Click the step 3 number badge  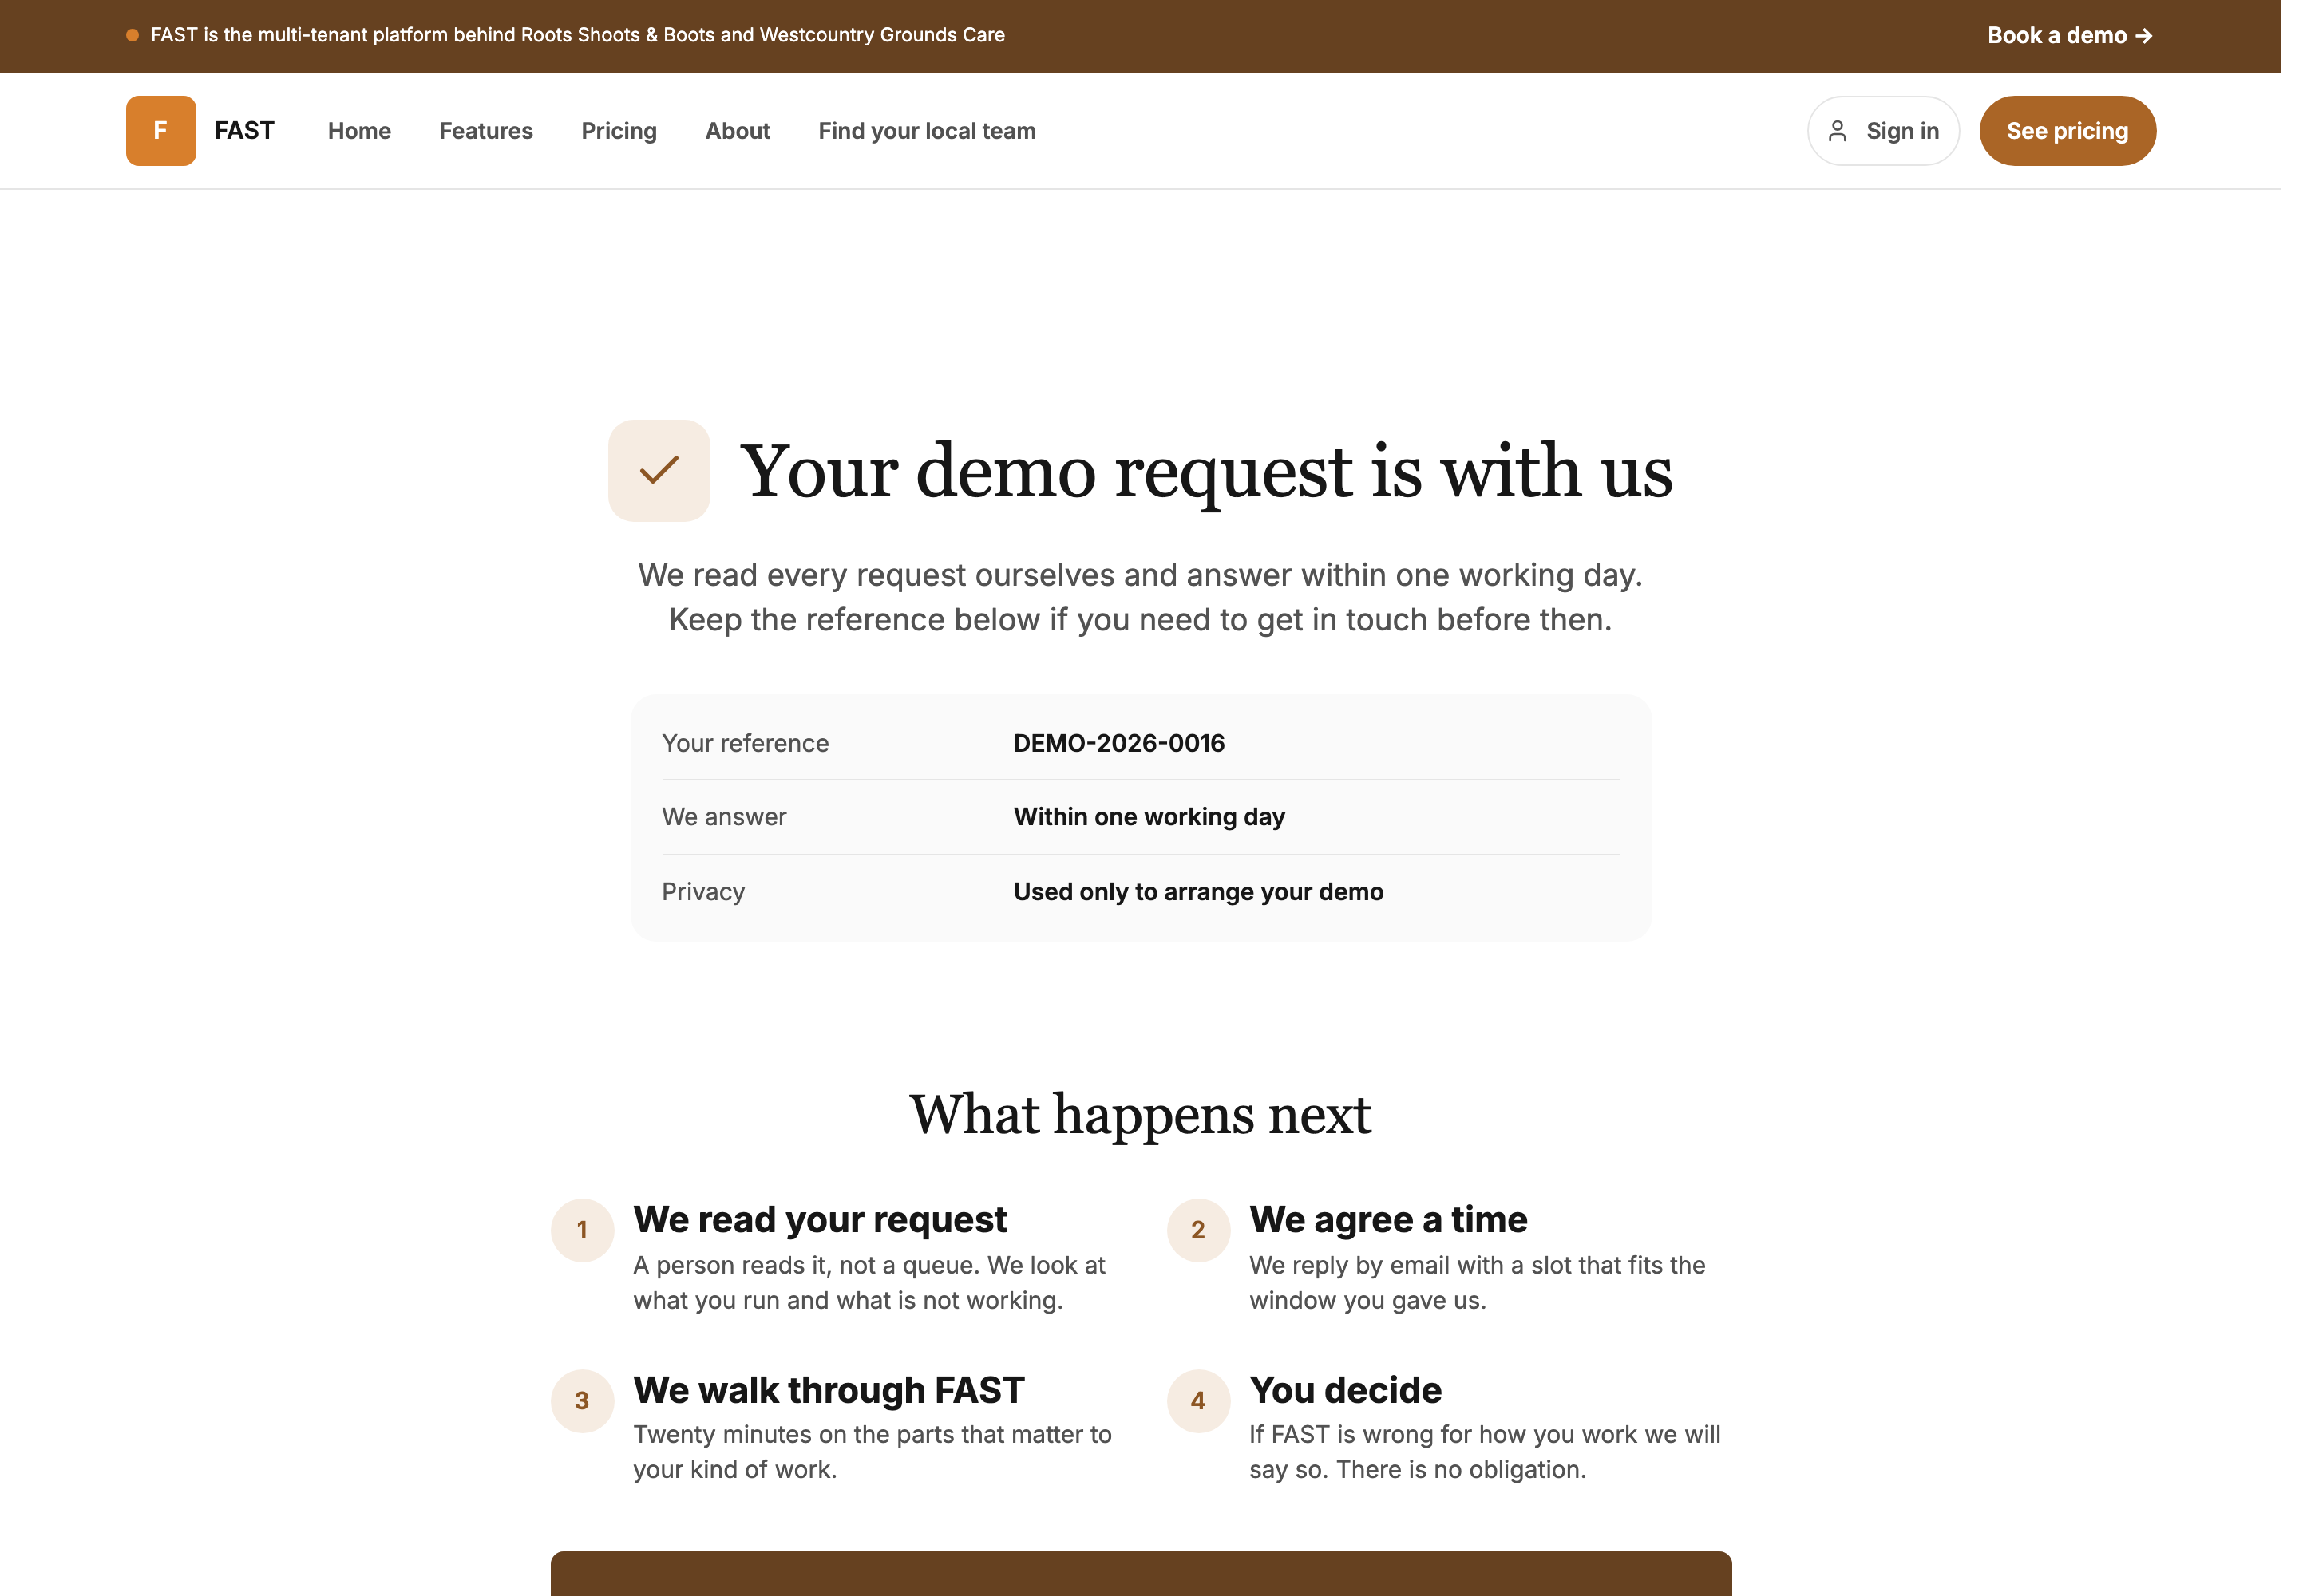pos(582,1400)
